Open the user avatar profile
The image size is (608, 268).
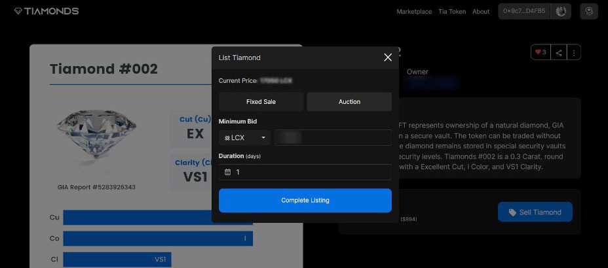[561, 11]
